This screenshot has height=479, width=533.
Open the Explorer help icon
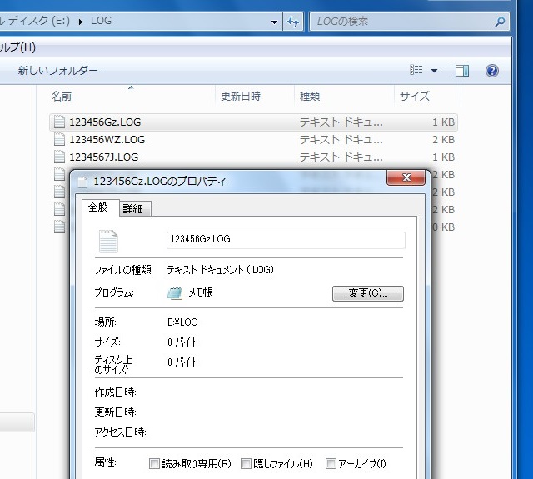pyautogui.click(x=491, y=71)
